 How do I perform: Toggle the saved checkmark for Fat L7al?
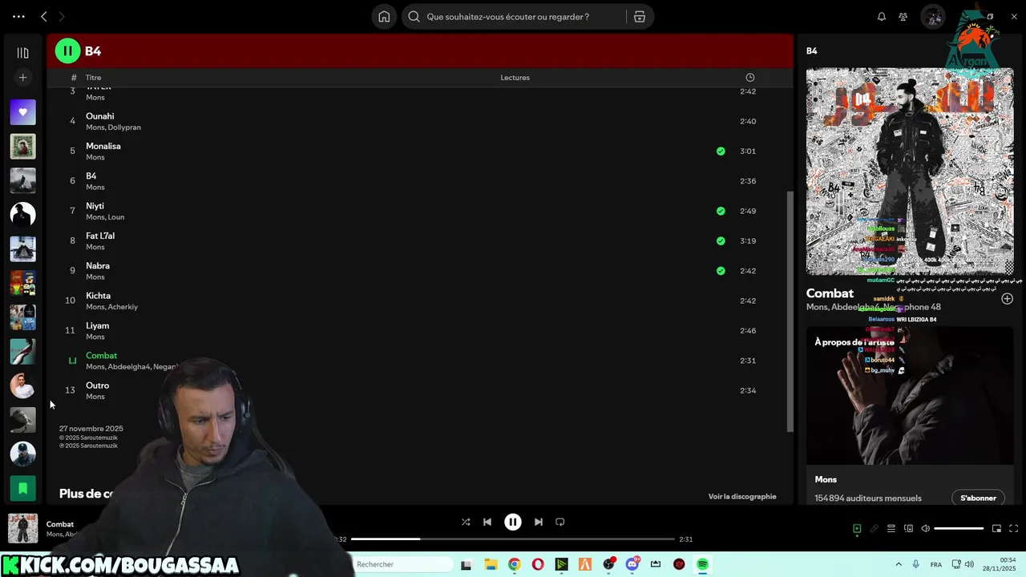(721, 241)
